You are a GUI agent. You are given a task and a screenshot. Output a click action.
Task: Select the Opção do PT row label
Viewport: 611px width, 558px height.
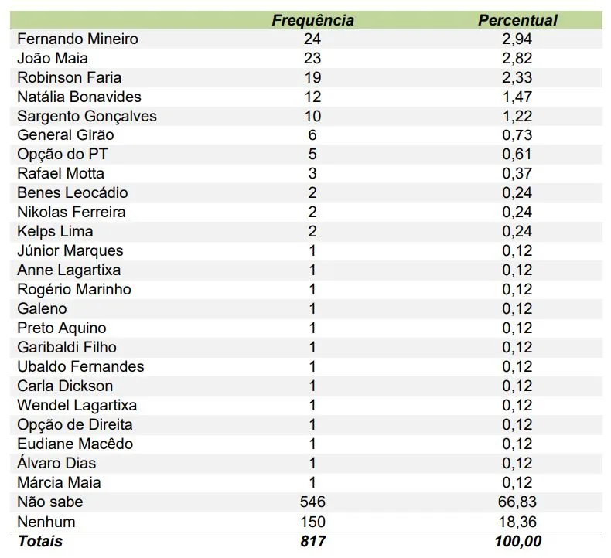click(63, 155)
